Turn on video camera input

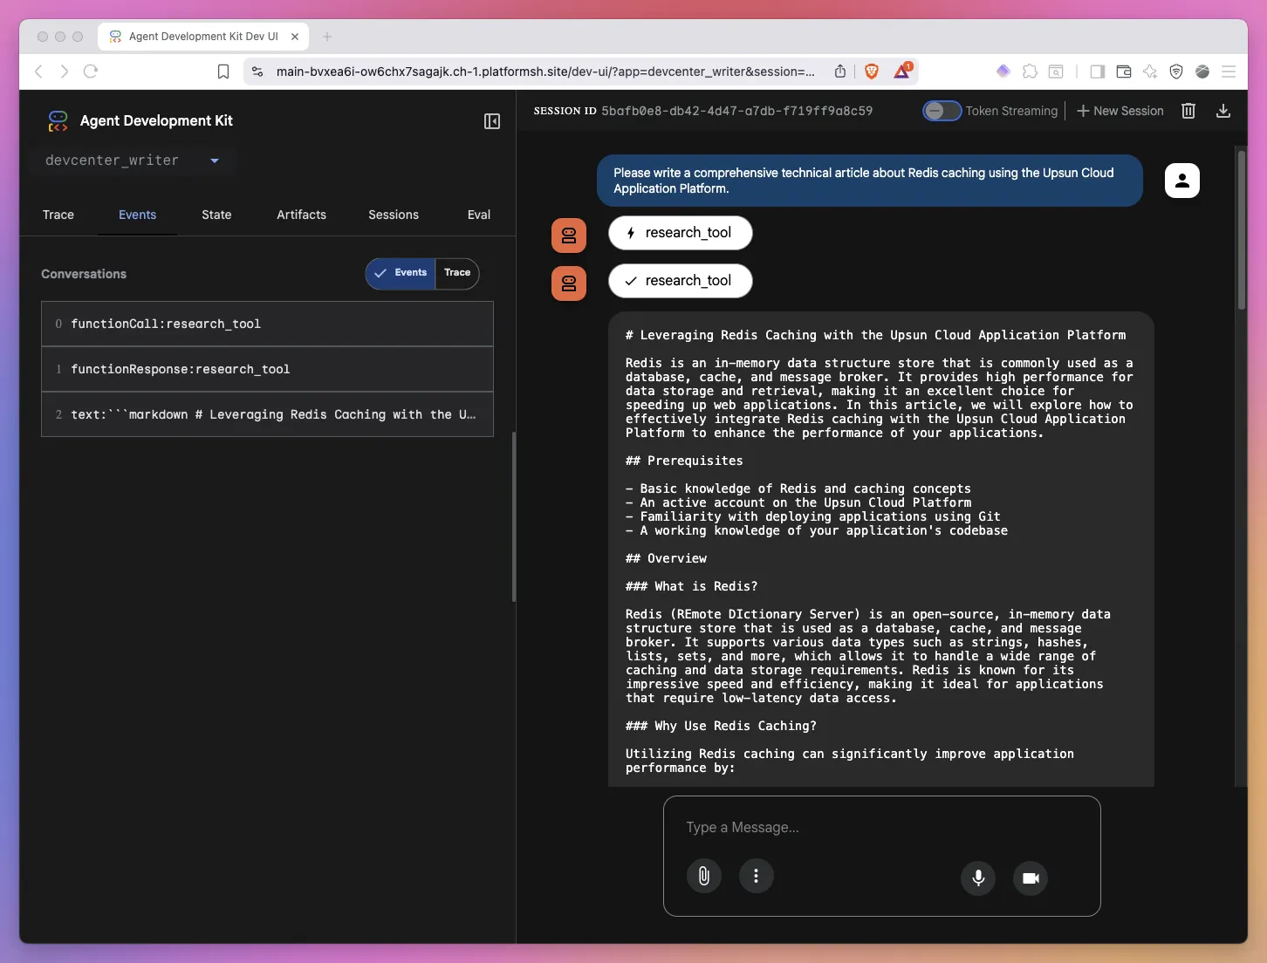(1031, 878)
